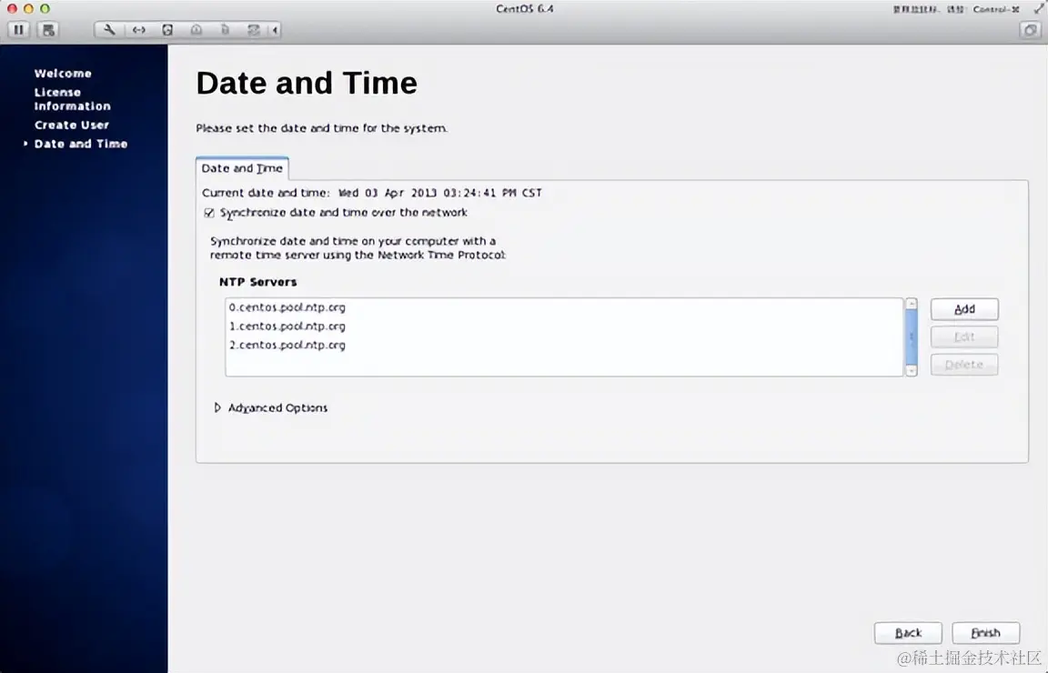1048x673 pixels.
Task: Click the NTP Servers heading
Action: click(x=258, y=282)
